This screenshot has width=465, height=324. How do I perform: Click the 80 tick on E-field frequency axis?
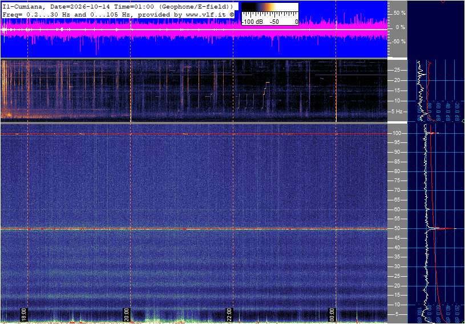point(397,171)
